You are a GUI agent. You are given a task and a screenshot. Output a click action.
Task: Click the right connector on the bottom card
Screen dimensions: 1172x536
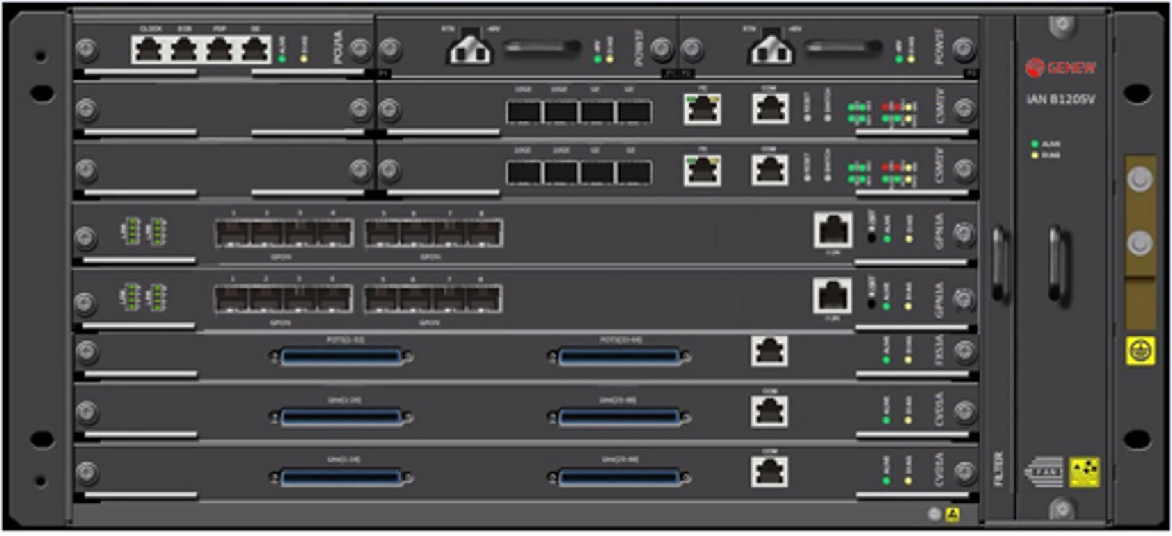coord(619,477)
